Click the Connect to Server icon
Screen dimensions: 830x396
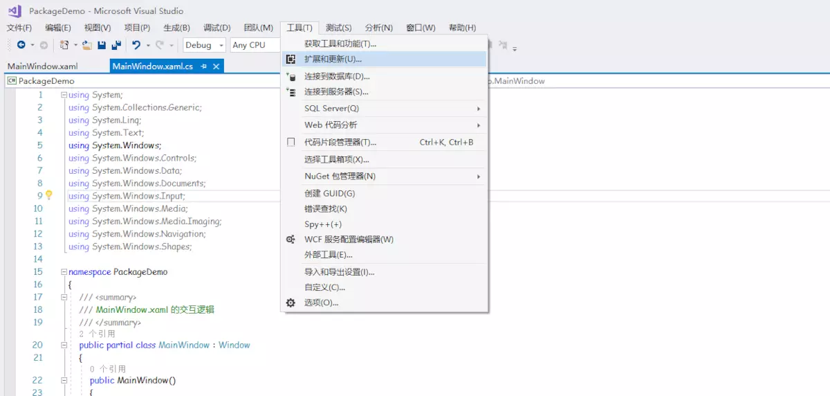pyautogui.click(x=291, y=91)
